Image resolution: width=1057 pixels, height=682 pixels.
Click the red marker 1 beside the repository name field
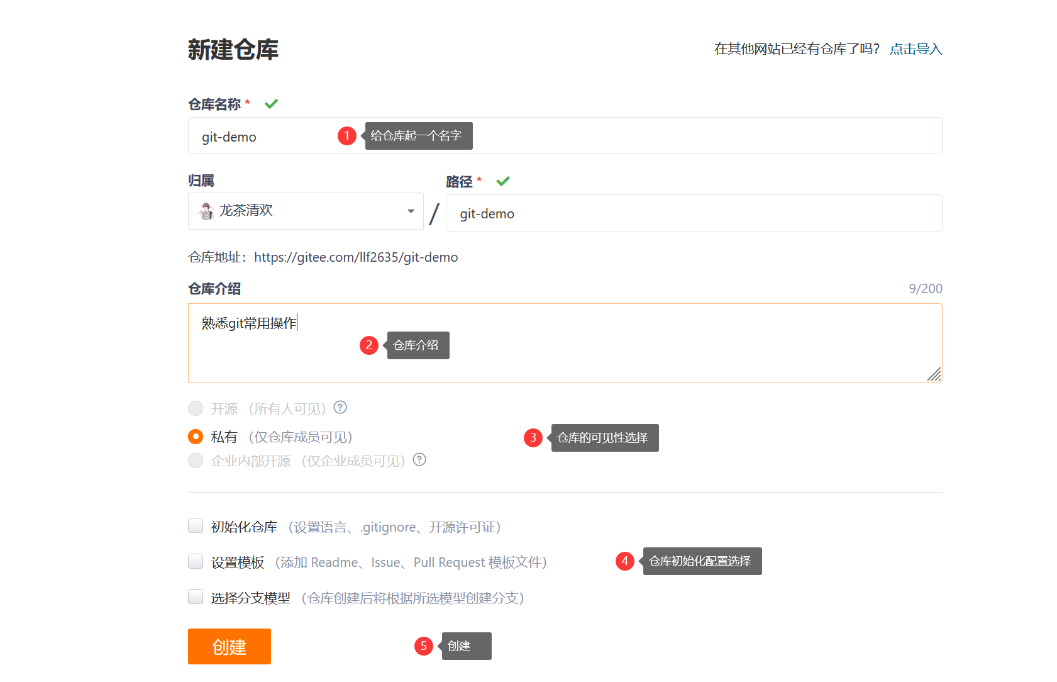pyautogui.click(x=347, y=135)
